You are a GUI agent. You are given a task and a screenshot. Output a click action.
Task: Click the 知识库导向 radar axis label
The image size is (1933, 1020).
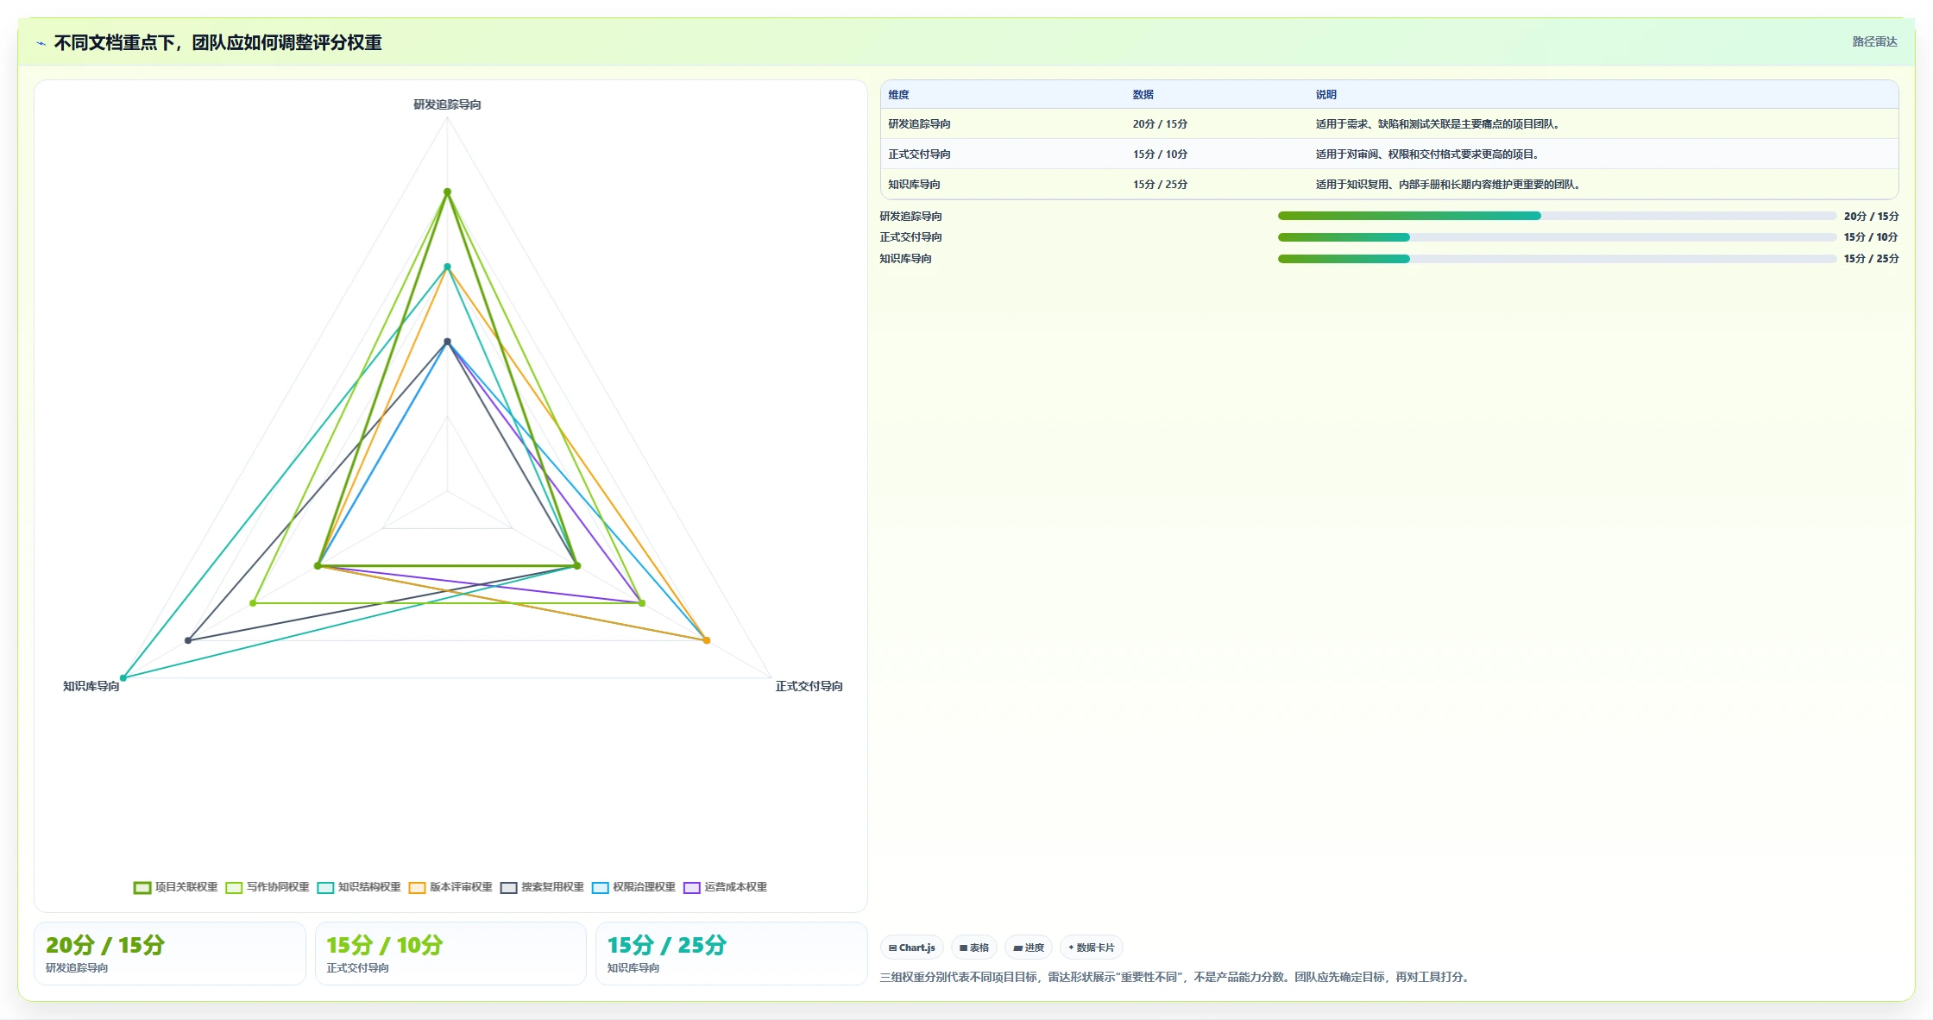coord(91,686)
